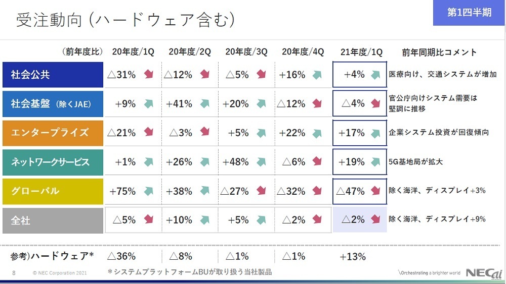Click the teal up arrow beside +48% for ネットワークサービス
This screenshot has height=284, width=506.
[261, 162]
